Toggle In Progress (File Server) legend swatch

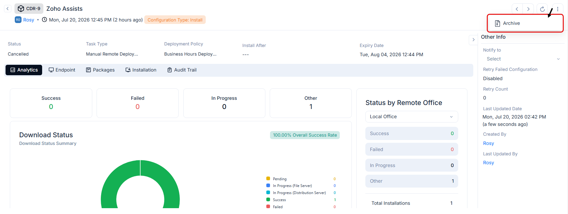268,185
